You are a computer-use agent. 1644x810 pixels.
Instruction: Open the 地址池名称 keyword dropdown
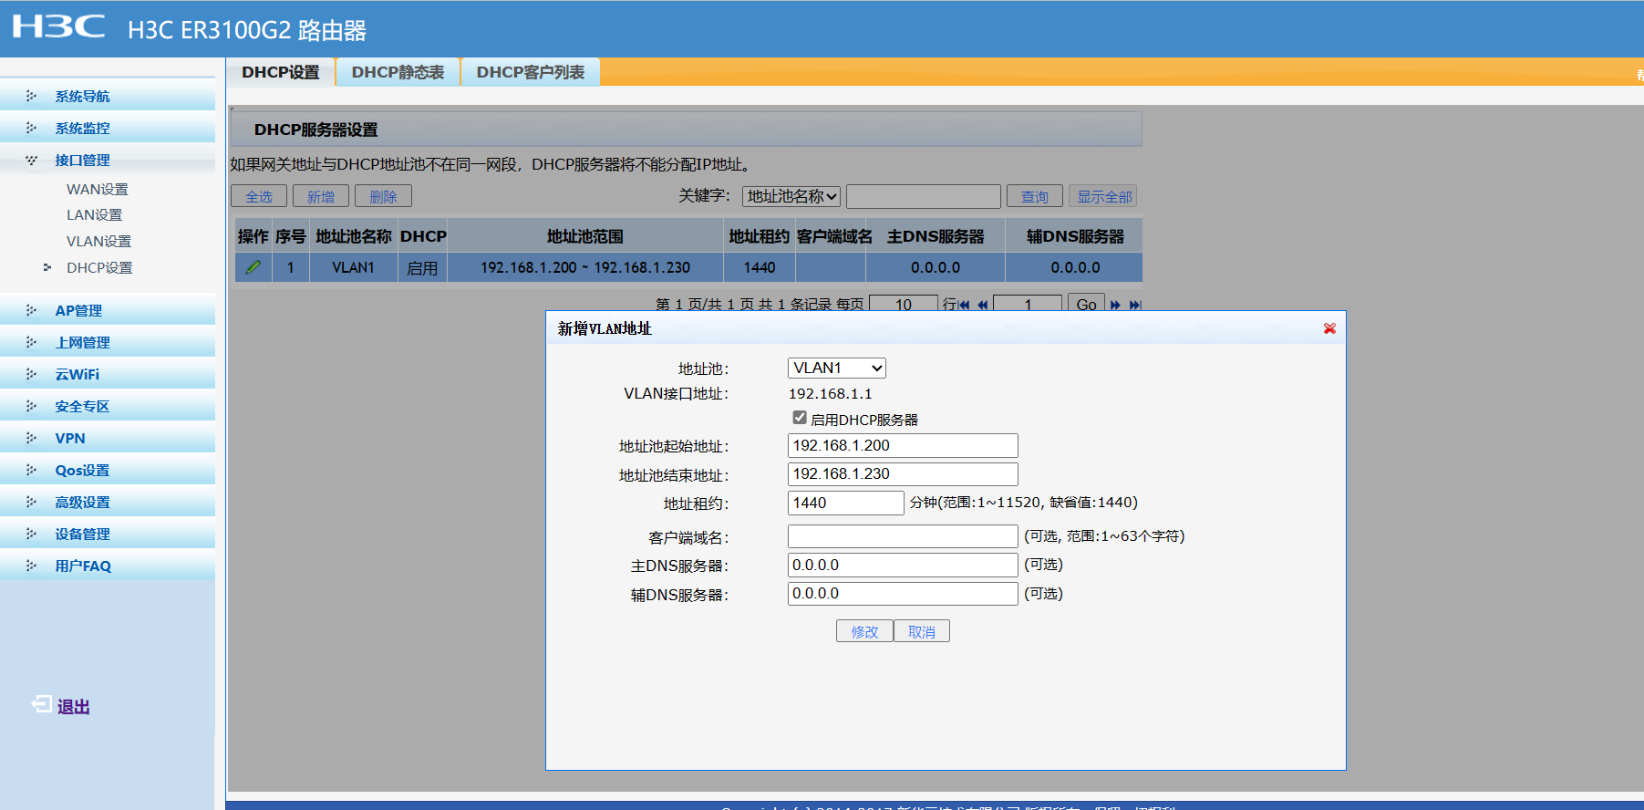[791, 196]
